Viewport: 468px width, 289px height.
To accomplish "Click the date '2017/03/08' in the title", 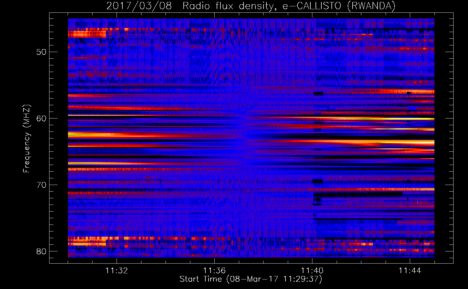I will point(139,6).
